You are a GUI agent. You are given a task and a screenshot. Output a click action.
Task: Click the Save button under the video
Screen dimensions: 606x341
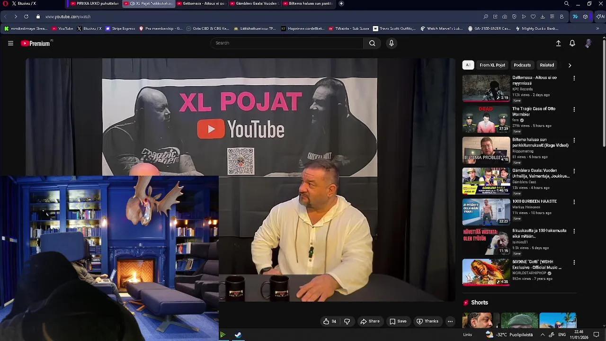point(398,321)
